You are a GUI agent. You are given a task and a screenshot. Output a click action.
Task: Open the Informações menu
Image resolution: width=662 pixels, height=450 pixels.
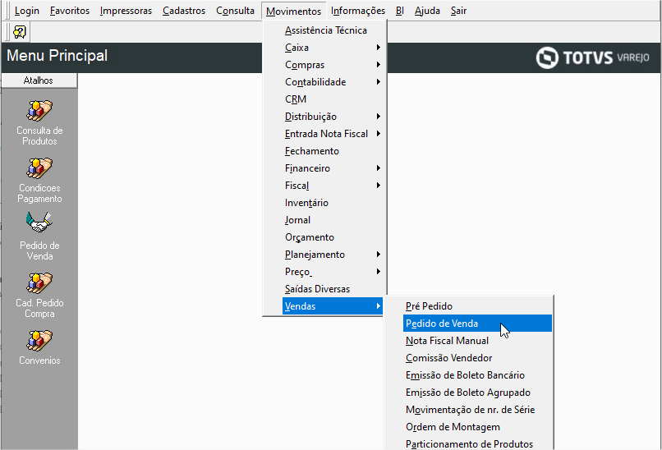click(x=358, y=11)
